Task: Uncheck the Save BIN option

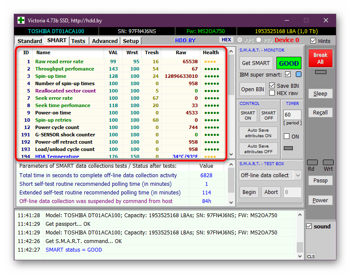Action: point(272,86)
